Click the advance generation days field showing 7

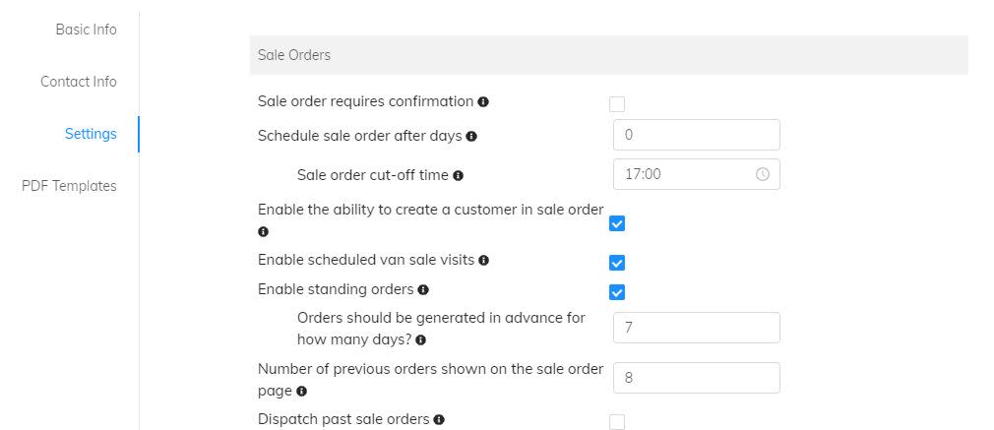coord(696,328)
